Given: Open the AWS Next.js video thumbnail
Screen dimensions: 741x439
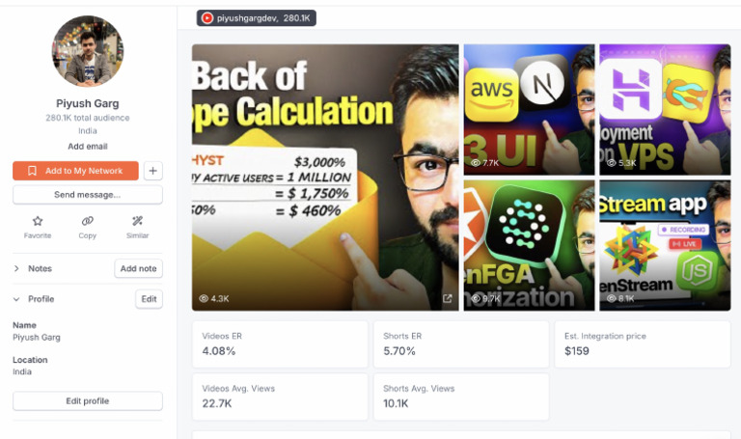Looking at the screenshot, I should [529, 110].
